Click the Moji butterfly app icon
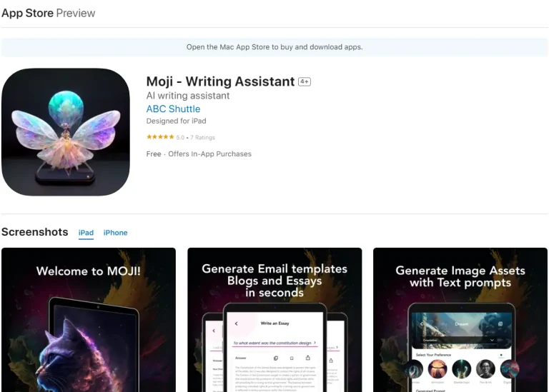Viewport: 549px width, 392px height. click(x=66, y=132)
